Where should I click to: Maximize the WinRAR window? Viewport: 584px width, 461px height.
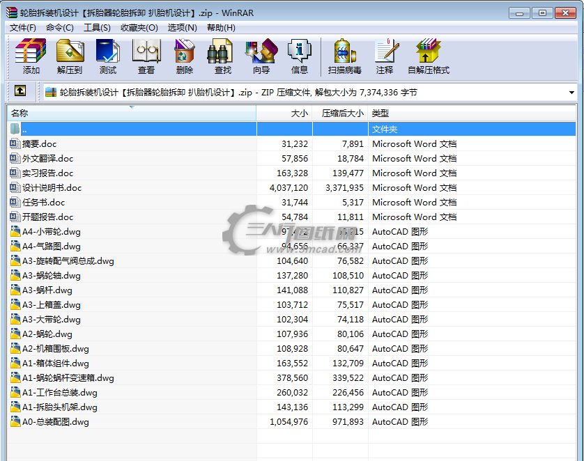point(542,13)
